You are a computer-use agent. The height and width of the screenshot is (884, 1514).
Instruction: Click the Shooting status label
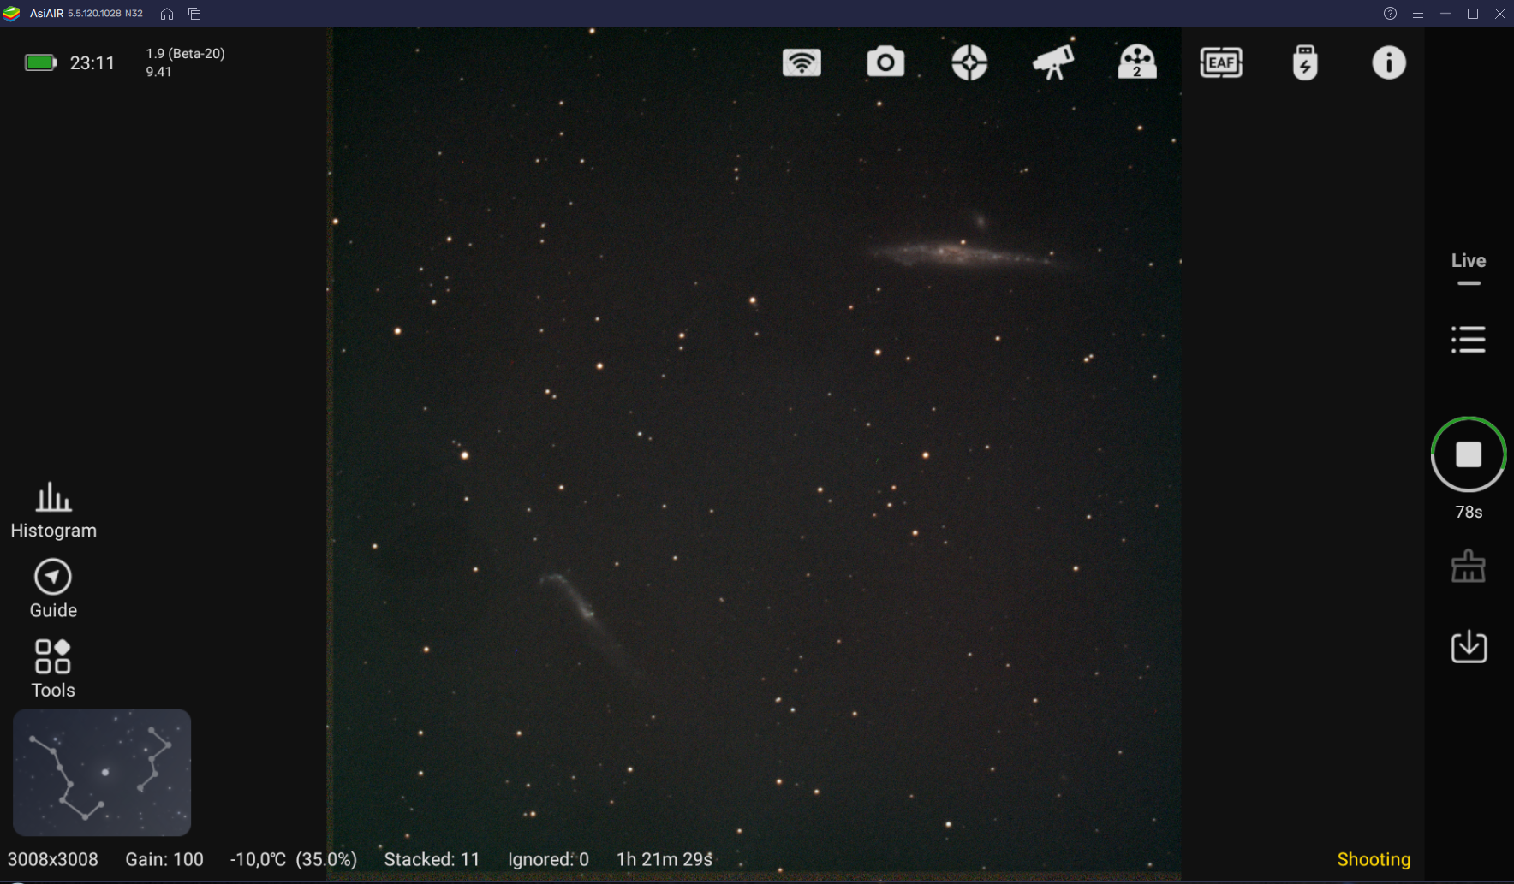[x=1374, y=859]
